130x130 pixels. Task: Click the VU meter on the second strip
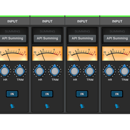(47, 54)
